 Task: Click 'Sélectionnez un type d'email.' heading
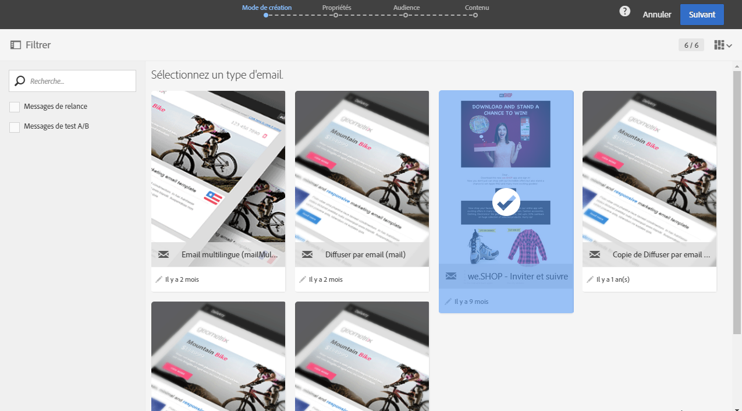[217, 75]
